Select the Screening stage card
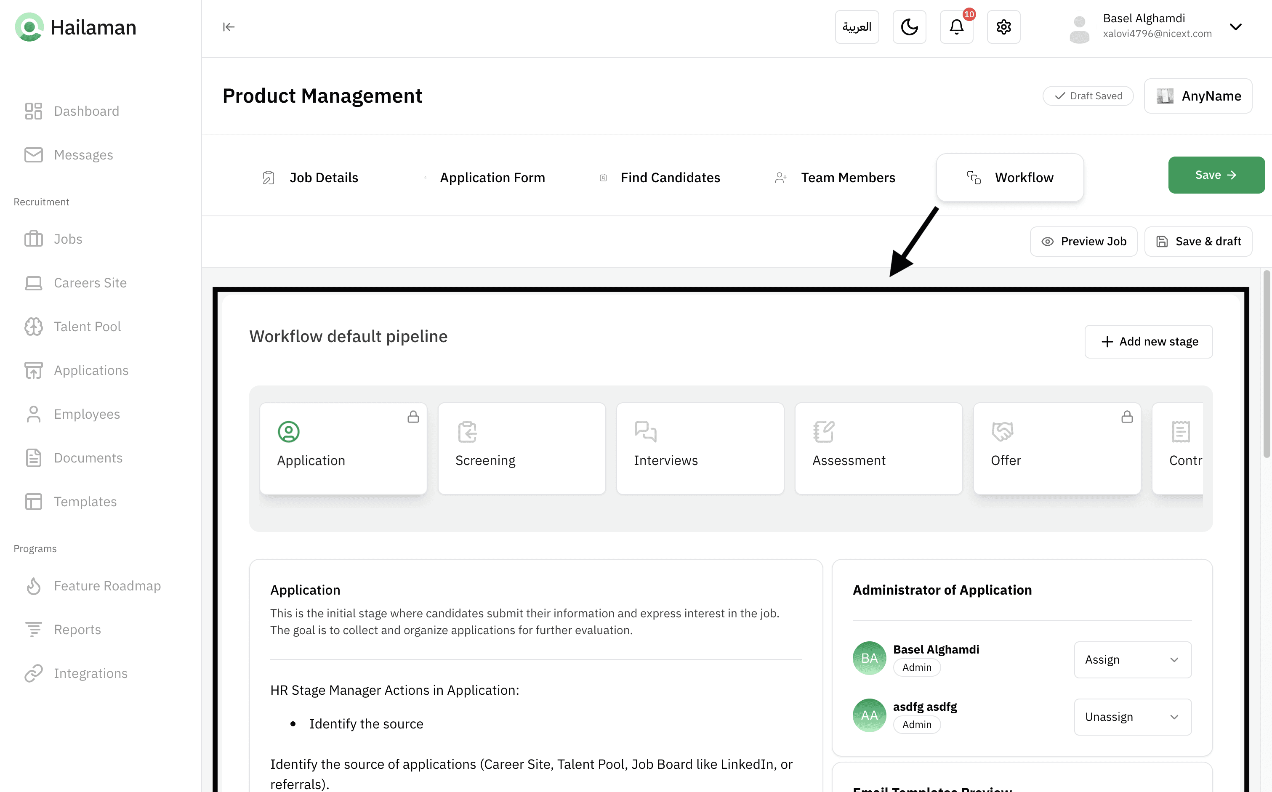1272x792 pixels. coord(521,448)
